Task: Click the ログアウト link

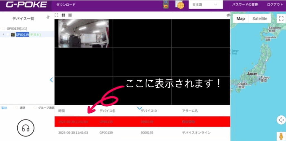Action: 275,5
